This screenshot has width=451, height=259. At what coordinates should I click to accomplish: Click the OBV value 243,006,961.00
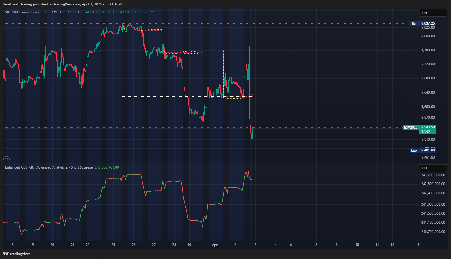[x=107, y=167]
